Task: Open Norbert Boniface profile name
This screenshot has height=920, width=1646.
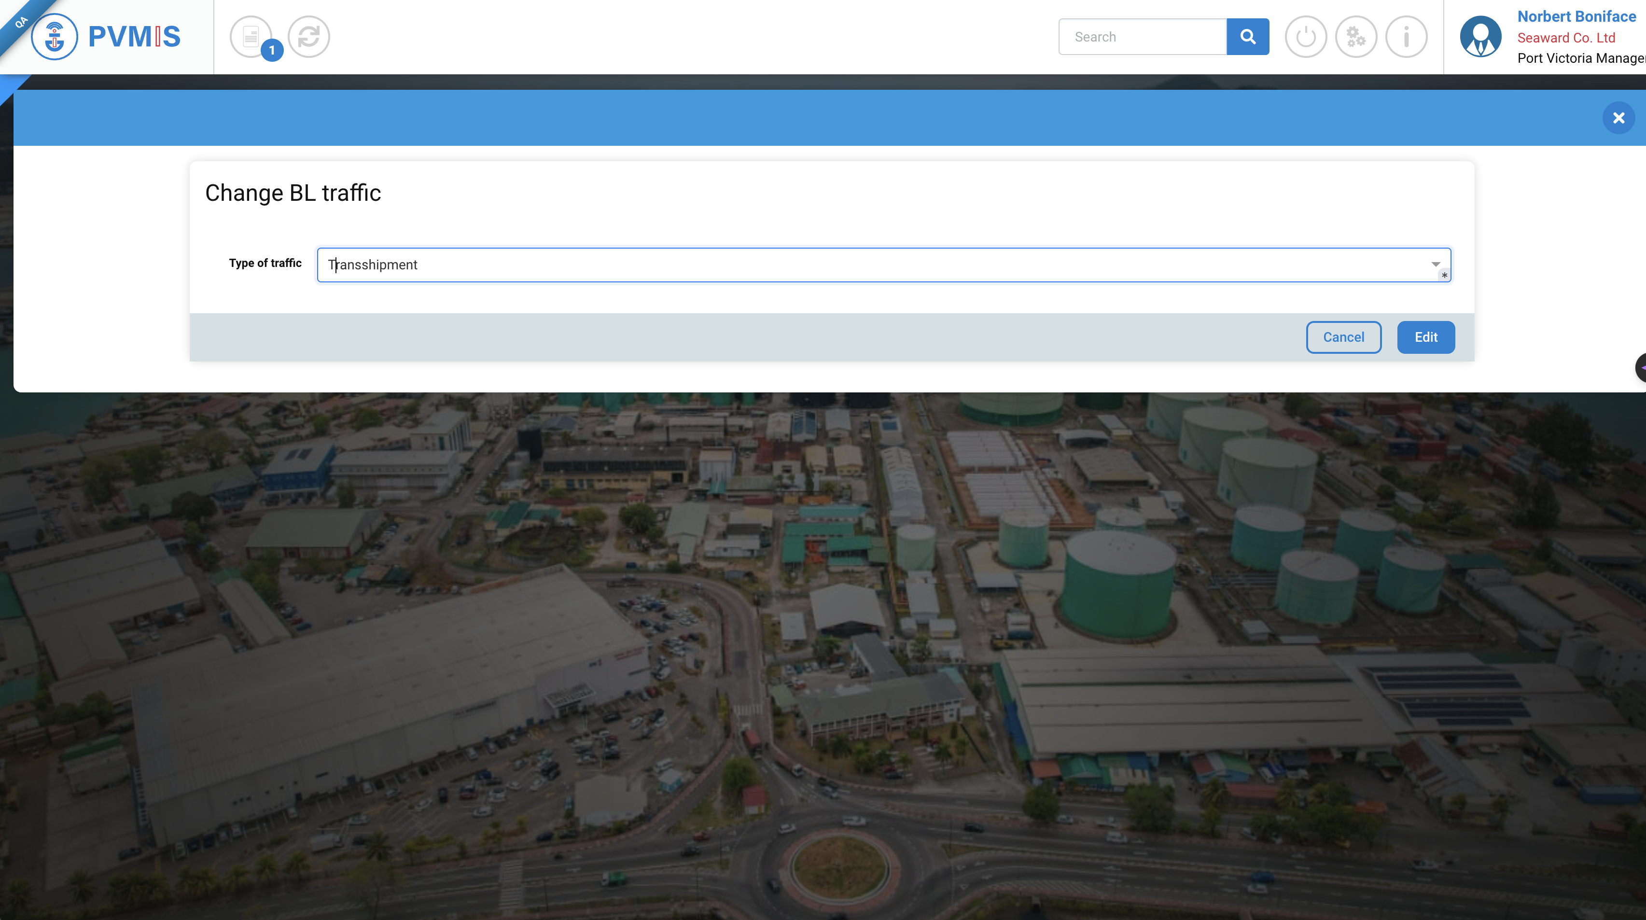Action: point(1576,16)
